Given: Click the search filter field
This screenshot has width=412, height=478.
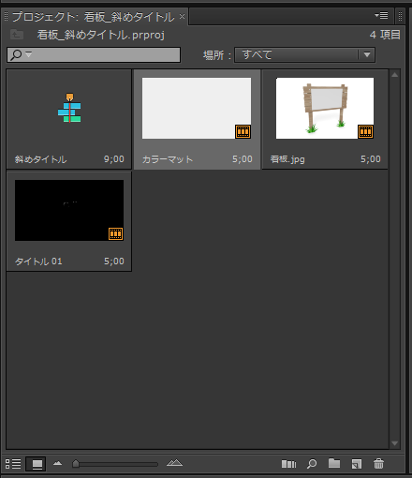Looking at the screenshot, I should (x=94, y=54).
